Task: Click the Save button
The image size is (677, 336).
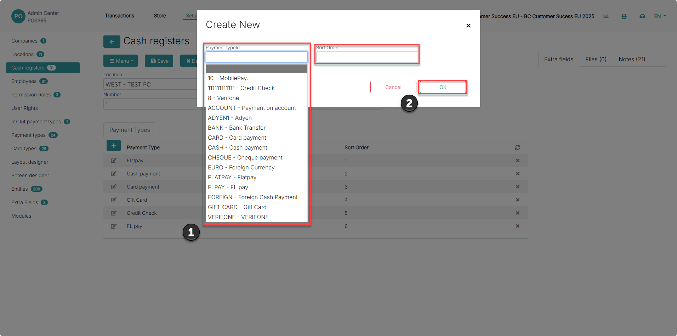Action: (159, 61)
